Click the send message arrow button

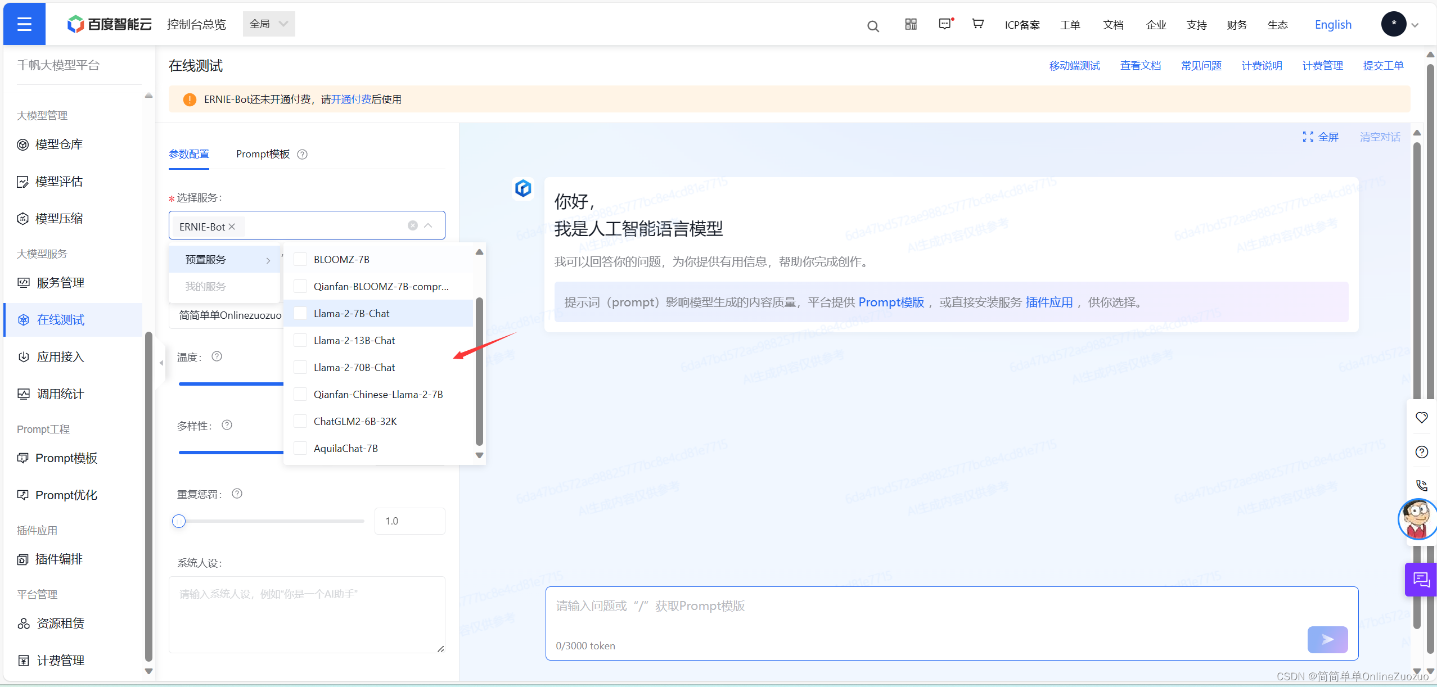click(x=1327, y=639)
